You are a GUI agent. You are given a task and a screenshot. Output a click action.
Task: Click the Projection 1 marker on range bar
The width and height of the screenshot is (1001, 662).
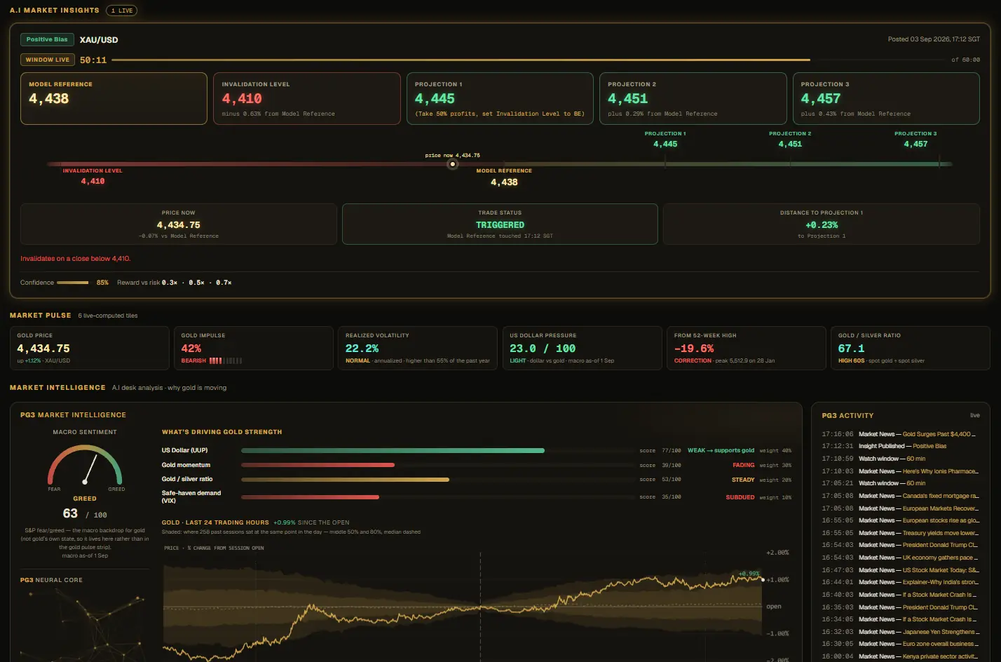tap(665, 140)
